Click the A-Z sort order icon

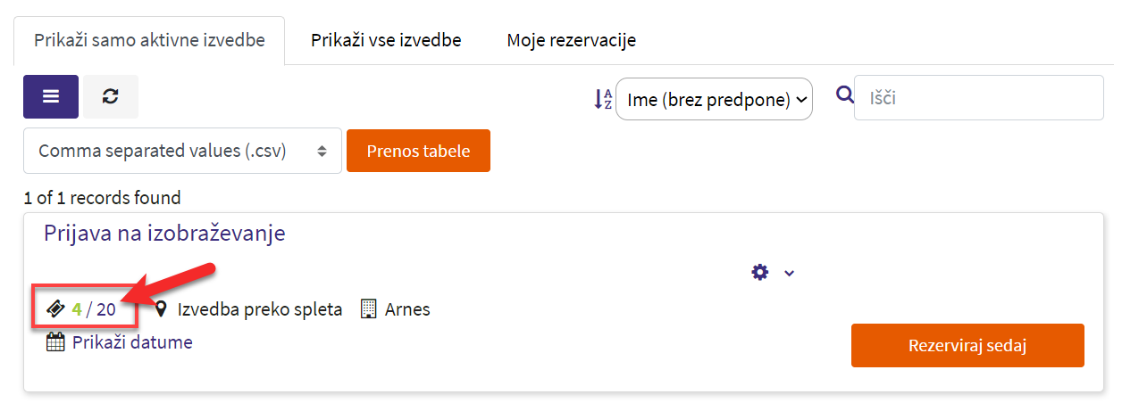pyautogui.click(x=604, y=99)
